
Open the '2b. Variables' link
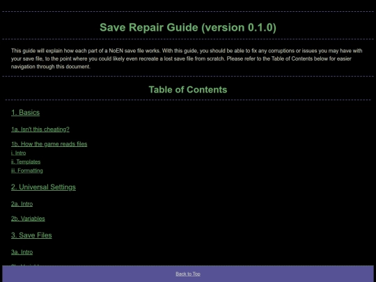point(28,219)
